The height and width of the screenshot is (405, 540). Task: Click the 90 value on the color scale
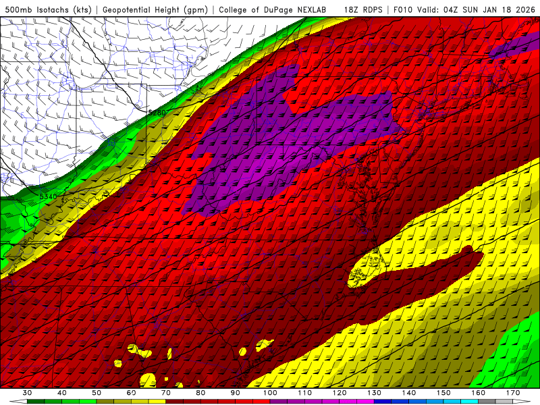235,393
